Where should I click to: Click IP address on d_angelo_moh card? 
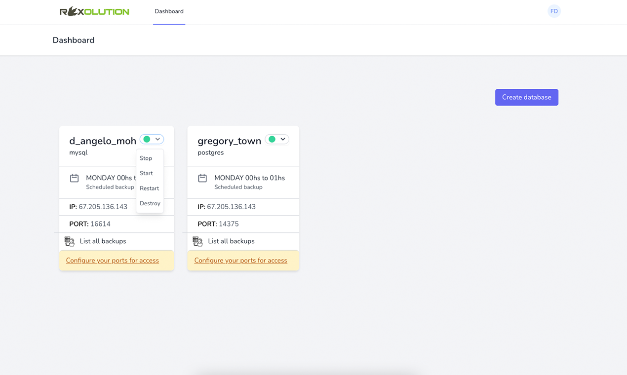103,207
